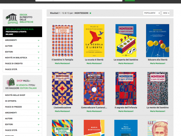Click title link La mente del bambino

point(158,108)
